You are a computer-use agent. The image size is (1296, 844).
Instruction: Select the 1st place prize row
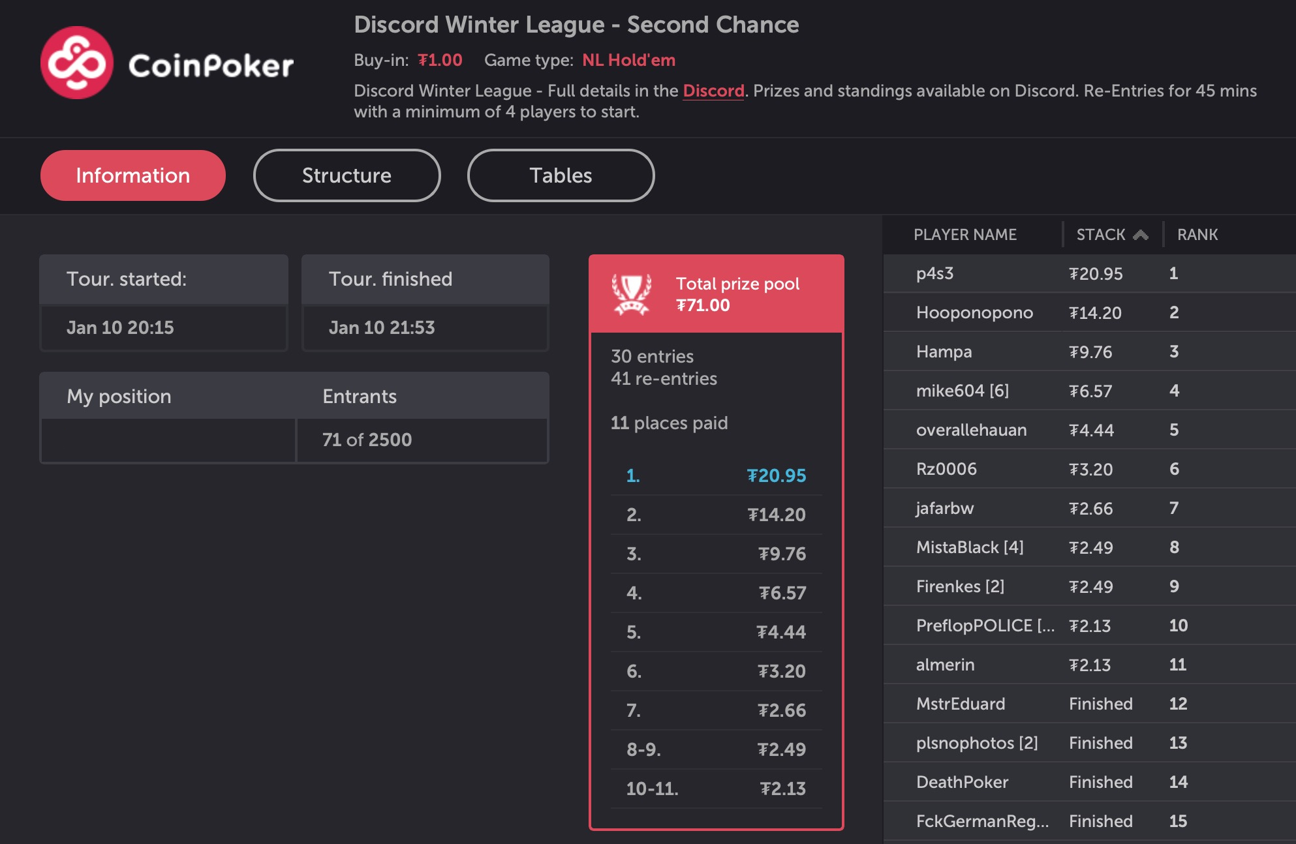point(716,475)
